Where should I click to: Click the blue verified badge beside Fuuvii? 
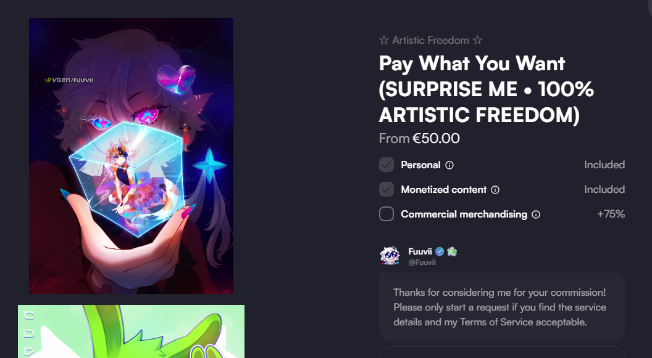point(440,251)
